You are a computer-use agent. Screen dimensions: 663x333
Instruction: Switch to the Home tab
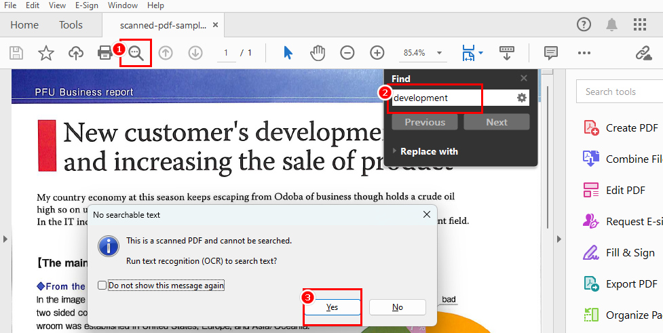click(24, 25)
